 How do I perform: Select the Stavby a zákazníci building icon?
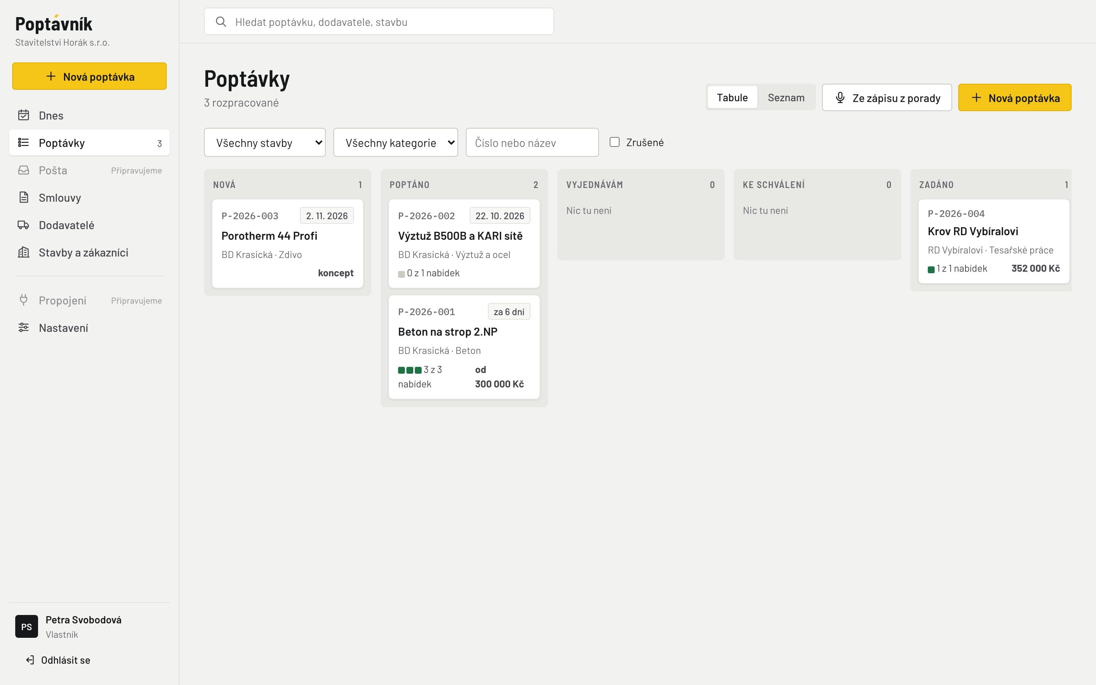tap(24, 252)
